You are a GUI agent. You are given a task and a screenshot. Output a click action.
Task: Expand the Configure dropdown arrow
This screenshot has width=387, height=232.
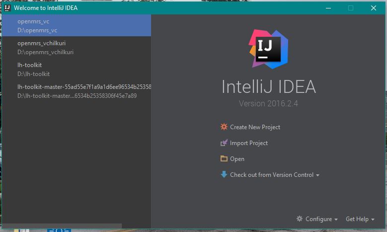pos(336,220)
